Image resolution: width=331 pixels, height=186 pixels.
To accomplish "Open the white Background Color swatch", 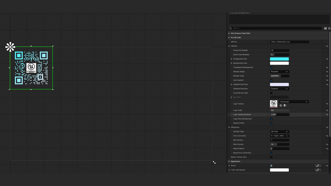I will click(279, 63).
